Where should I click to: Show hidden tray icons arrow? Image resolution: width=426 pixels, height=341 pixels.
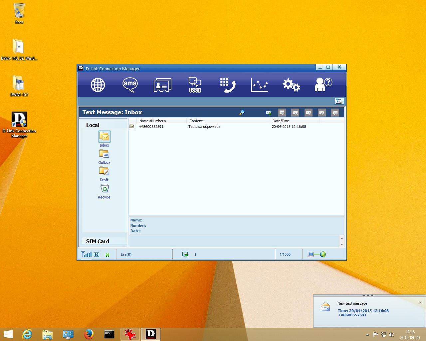367,335
